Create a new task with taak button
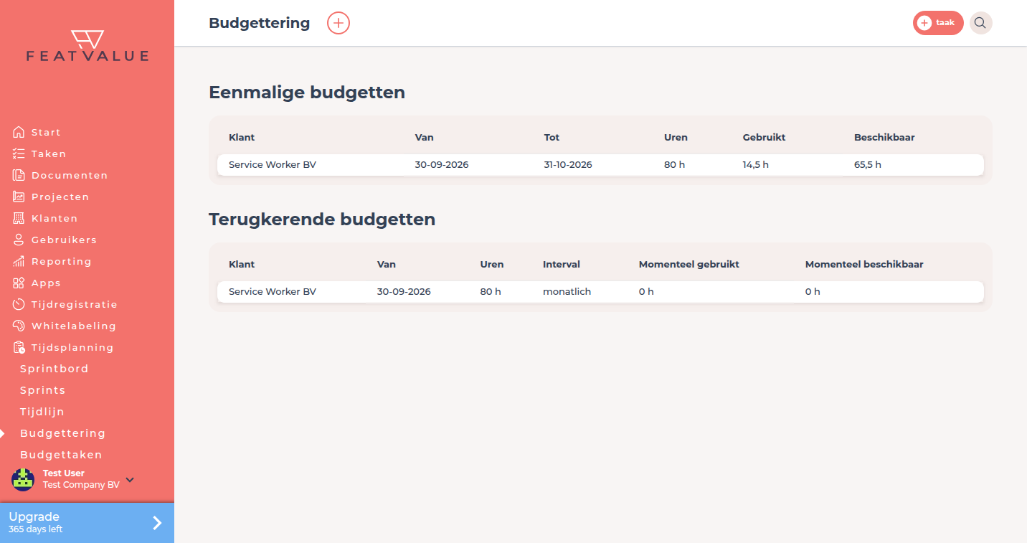 pos(938,23)
